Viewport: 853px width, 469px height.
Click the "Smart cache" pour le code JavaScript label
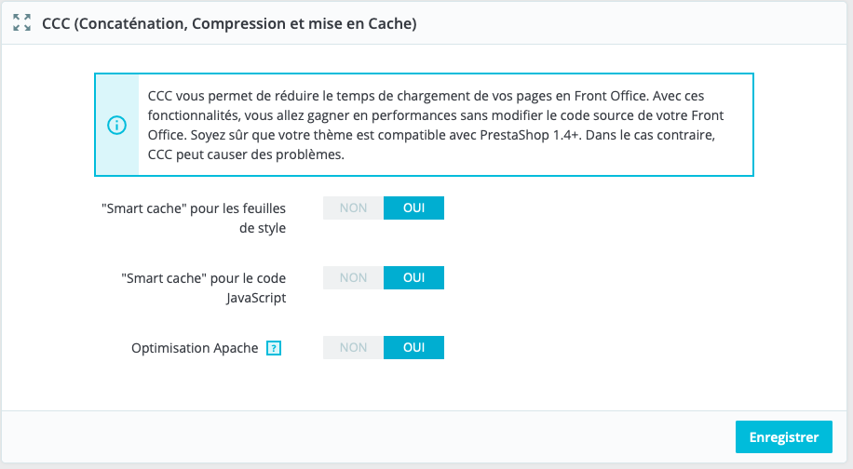204,278
